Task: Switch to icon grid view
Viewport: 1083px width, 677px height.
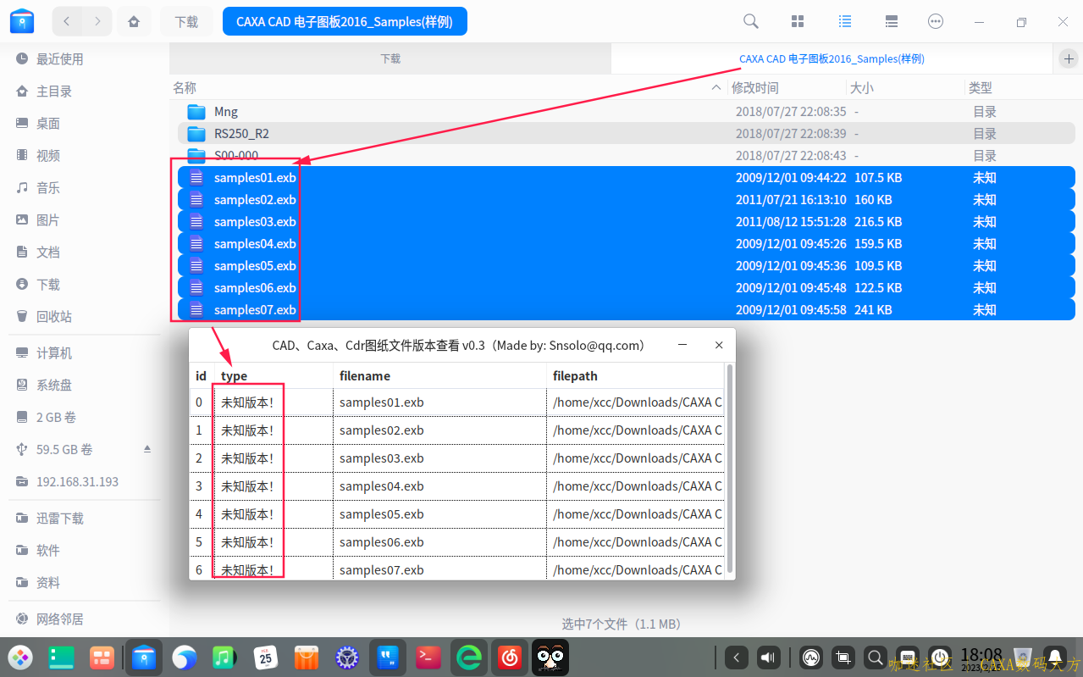Action: point(798,22)
